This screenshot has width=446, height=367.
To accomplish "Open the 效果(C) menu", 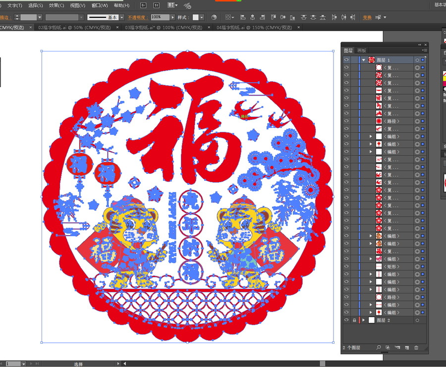I will (56, 5).
